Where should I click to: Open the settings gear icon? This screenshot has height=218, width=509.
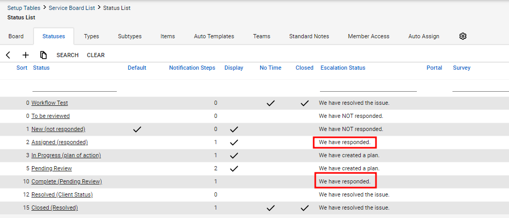click(463, 36)
